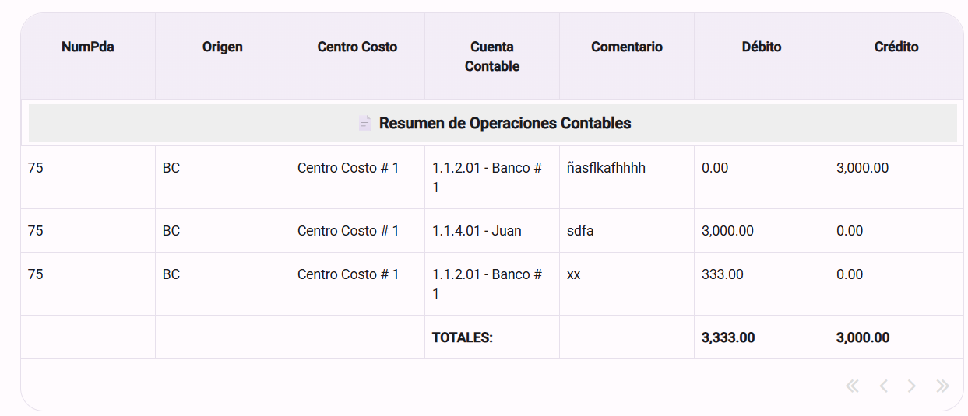Screen dimensions: 968x416
Task: Click the 333.00 debit amount cell
Action: point(762,284)
